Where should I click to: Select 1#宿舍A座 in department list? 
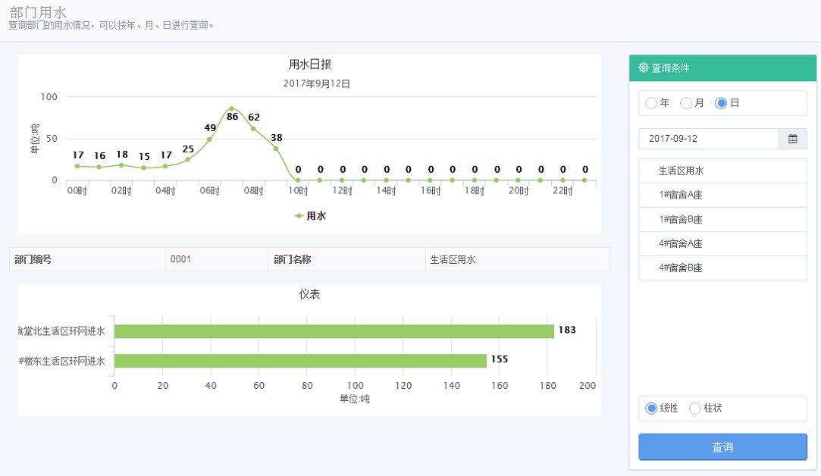(681, 196)
